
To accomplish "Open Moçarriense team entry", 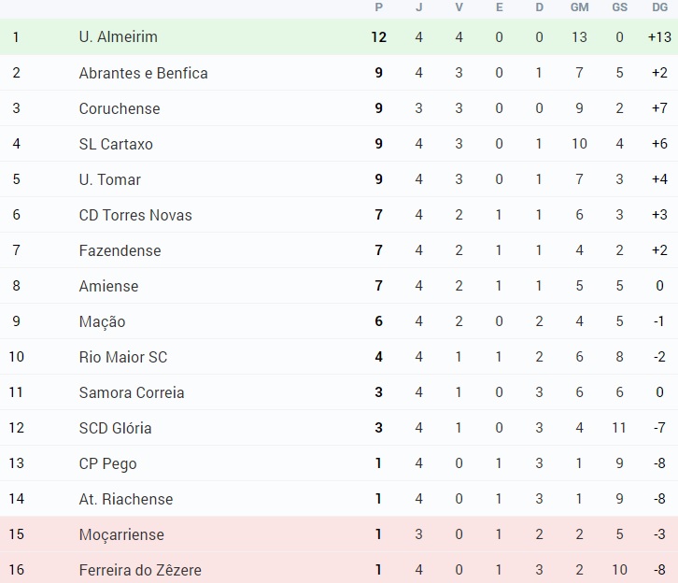I will tap(121, 534).
